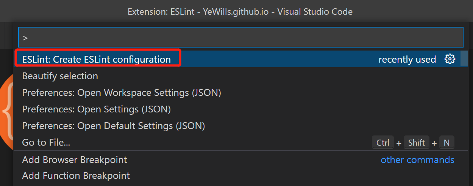Open Workspace Settings (JSON) from the list
The image size is (473, 186).
(x=122, y=93)
